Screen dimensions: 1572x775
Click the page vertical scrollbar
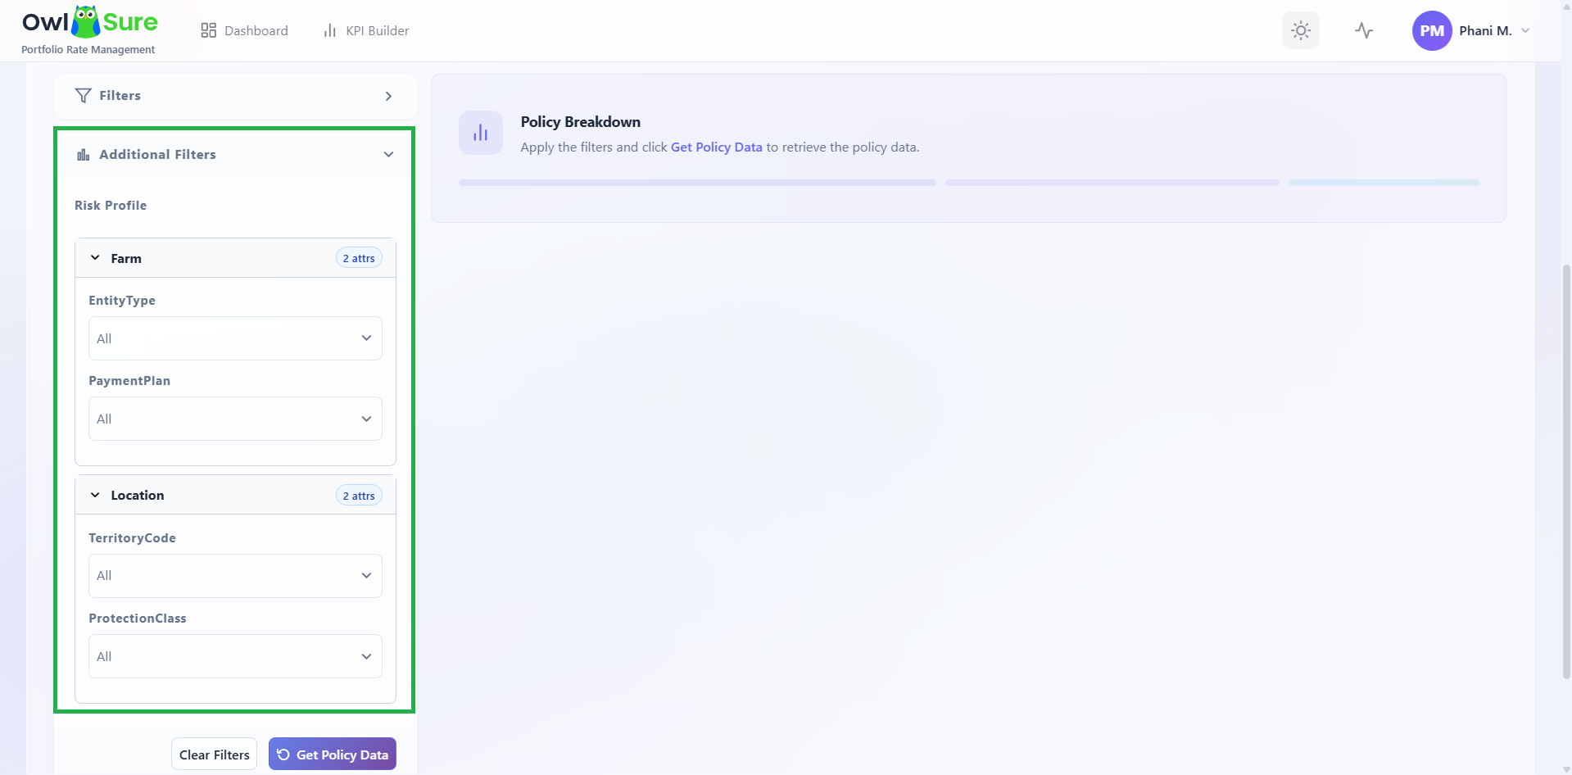(1566, 471)
